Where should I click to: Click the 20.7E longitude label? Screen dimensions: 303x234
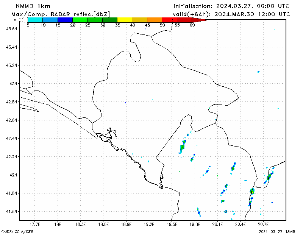tap(263, 225)
